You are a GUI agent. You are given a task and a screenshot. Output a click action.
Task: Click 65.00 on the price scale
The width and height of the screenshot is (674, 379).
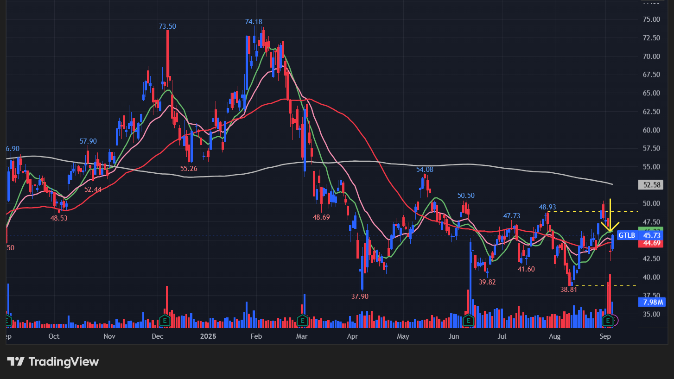click(652, 93)
